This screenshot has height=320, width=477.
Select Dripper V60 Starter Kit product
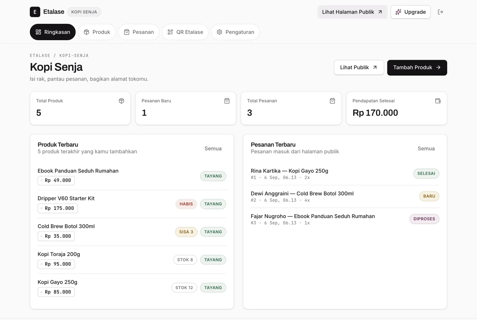132,204
